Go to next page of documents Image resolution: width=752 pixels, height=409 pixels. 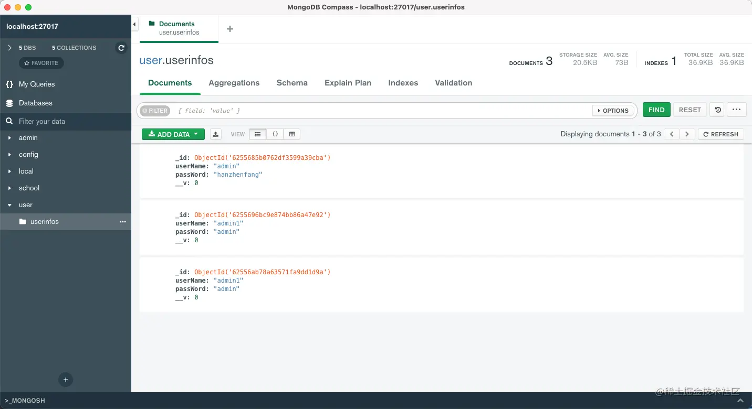687,134
